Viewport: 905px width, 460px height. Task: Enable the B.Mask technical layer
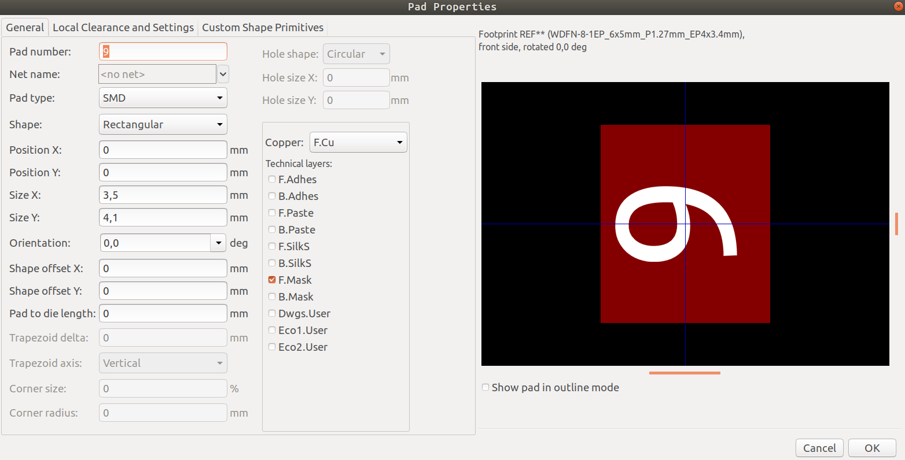coord(272,296)
